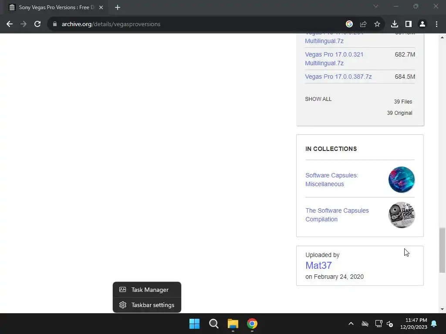Open uploader Mat37 profile

pos(318,266)
